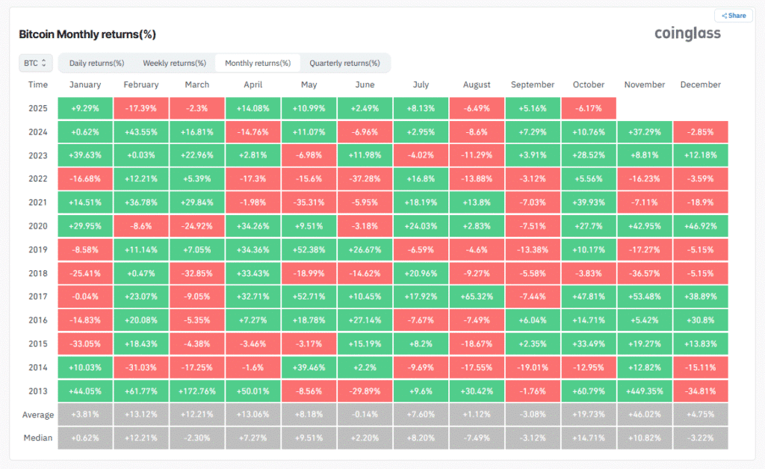Viewport: 765px width, 469px height.
Task: Select the +449.35% November 2013 cell
Action: pos(644,391)
